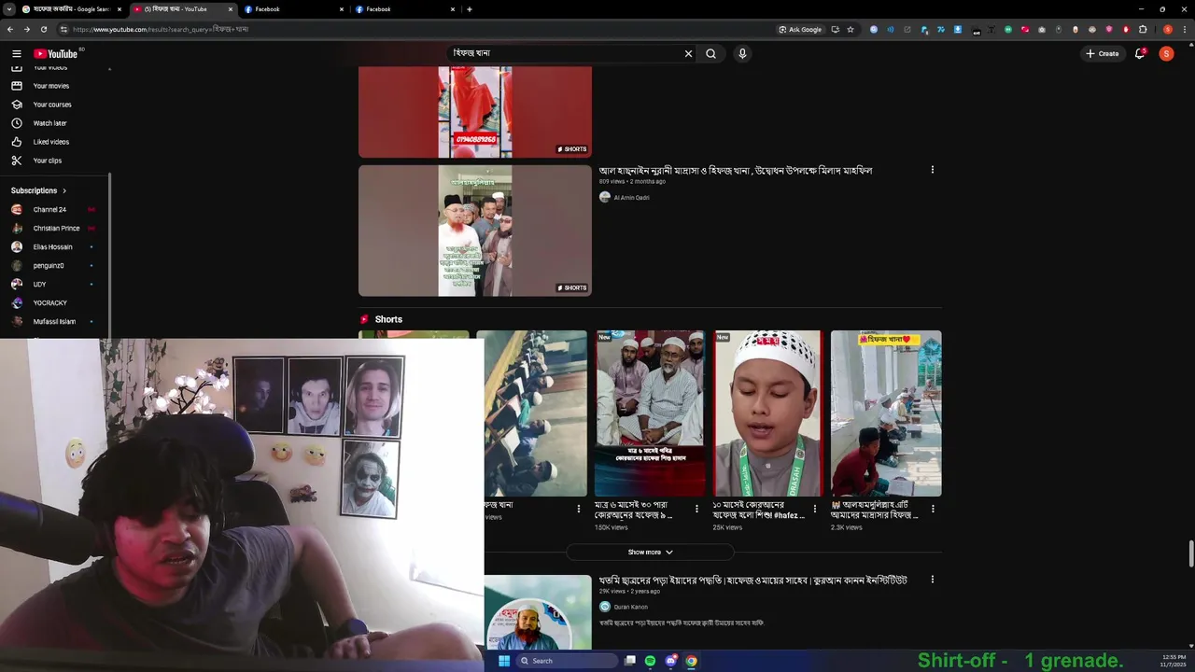Open Short with 25K views thumbnail
1195x672 pixels.
tap(768, 413)
